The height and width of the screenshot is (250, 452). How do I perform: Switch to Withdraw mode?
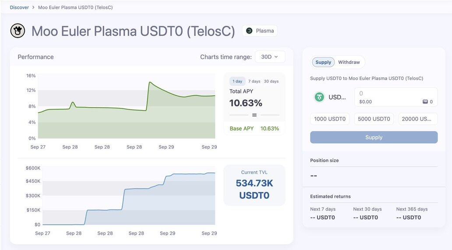[349, 62]
